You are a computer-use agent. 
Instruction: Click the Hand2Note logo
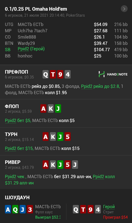[113, 74]
